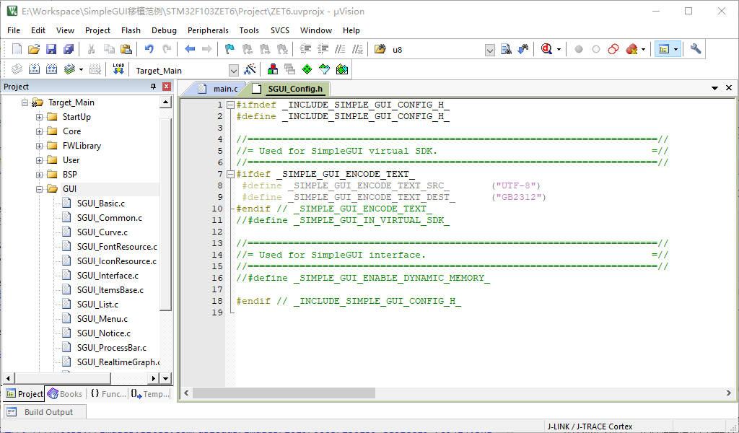Create a new file with toolbar icon

[17, 49]
